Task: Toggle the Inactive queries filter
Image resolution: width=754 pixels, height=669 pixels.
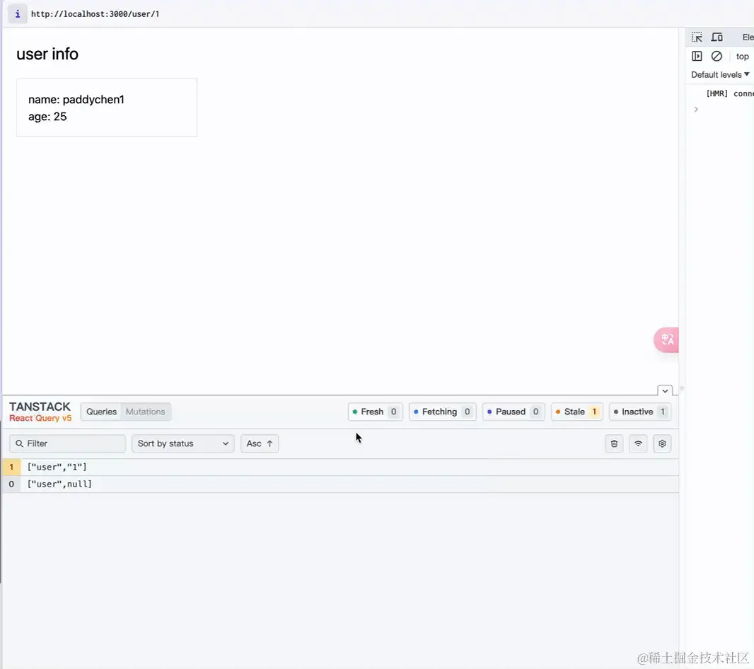Action: pos(639,412)
